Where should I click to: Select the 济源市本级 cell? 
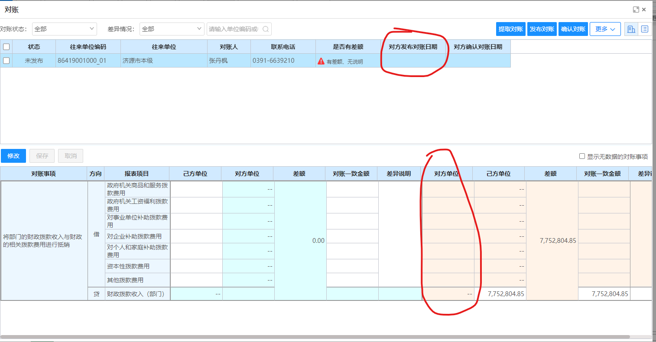coord(164,61)
